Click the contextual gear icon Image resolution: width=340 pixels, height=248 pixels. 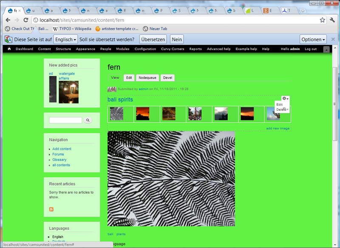[x=285, y=98]
